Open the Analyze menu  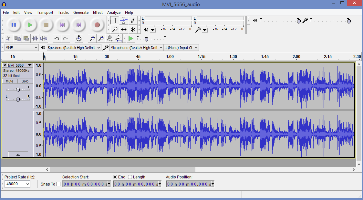pyautogui.click(x=114, y=13)
